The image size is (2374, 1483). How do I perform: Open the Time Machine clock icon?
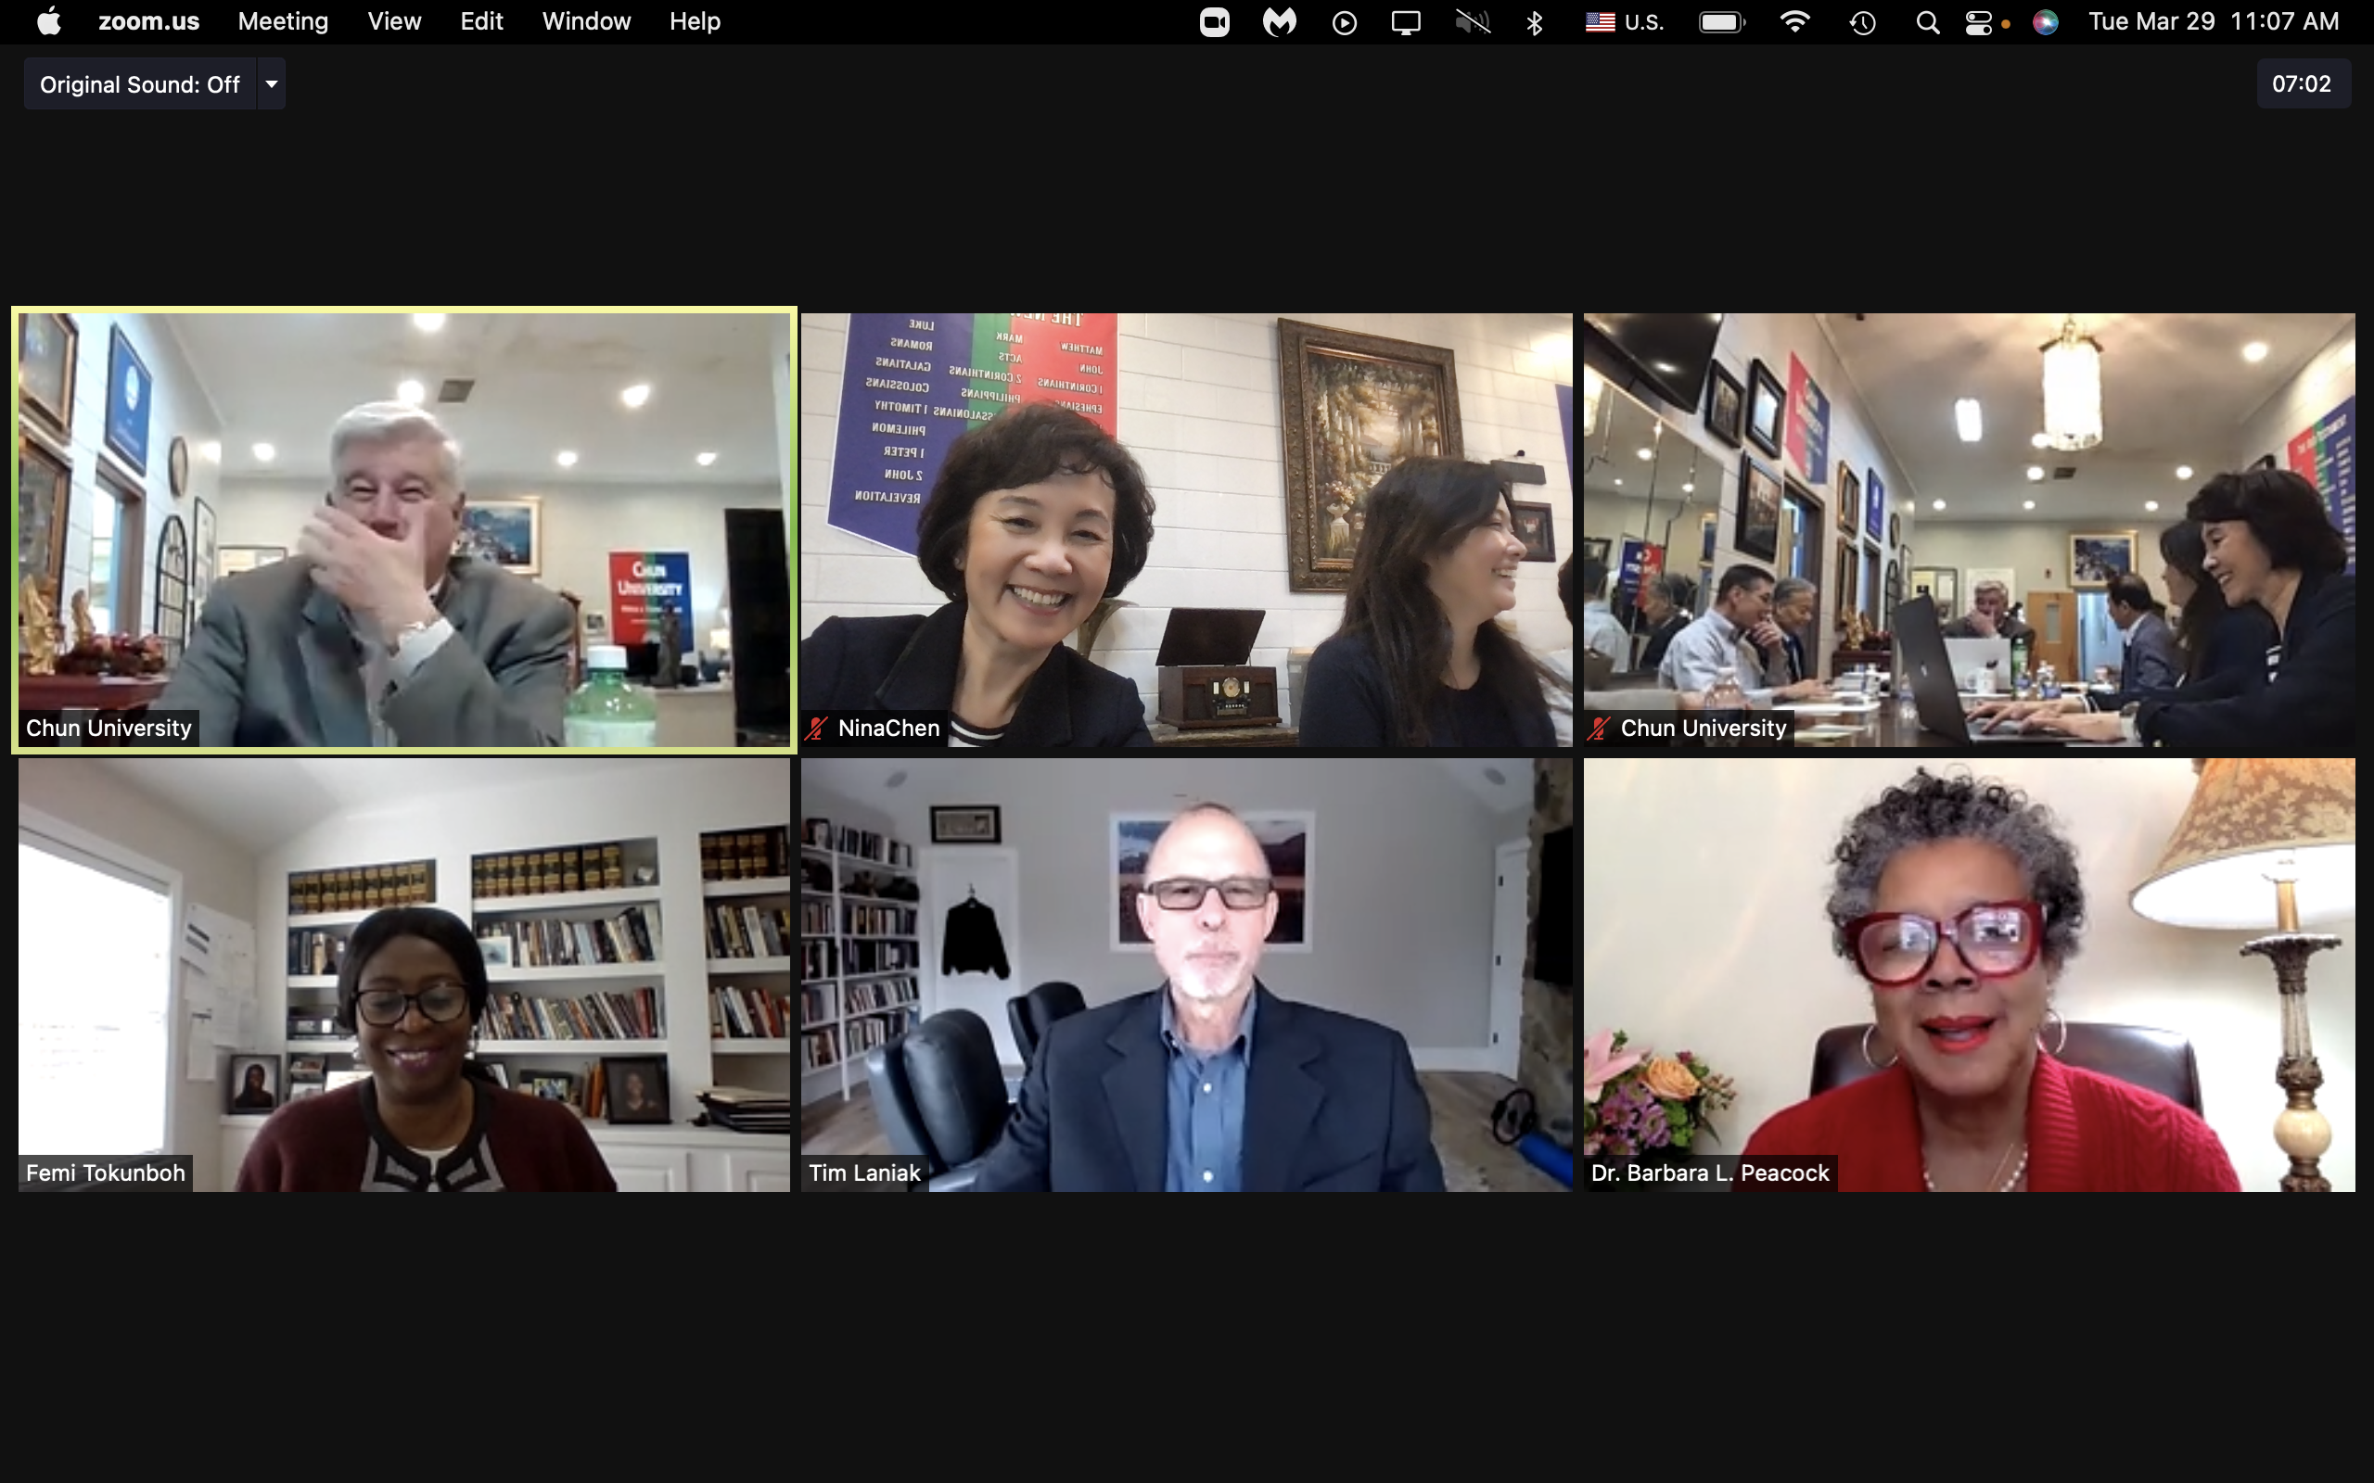[1862, 21]
